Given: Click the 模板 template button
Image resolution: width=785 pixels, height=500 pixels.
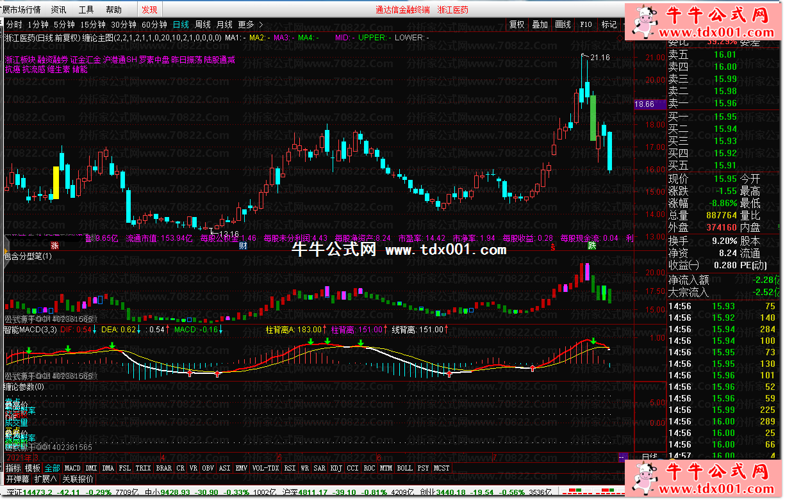Looking at the screenshot, I should point(33,468).
